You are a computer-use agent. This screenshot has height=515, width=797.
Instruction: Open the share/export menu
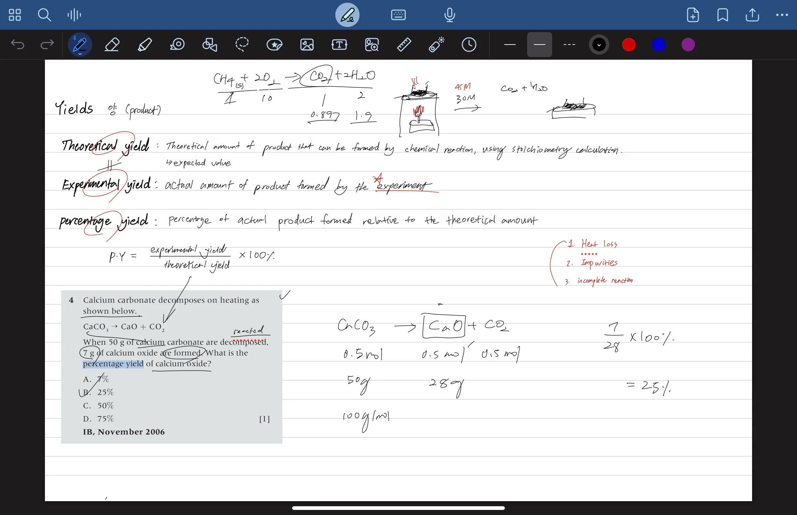click(x=752, y=15)
